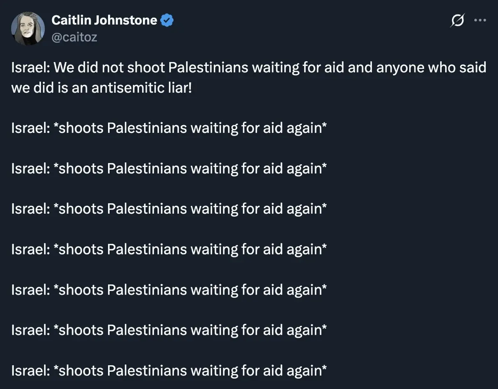Open the @caitoz handle link
498x389 pixels.
(x=74, y=37)
